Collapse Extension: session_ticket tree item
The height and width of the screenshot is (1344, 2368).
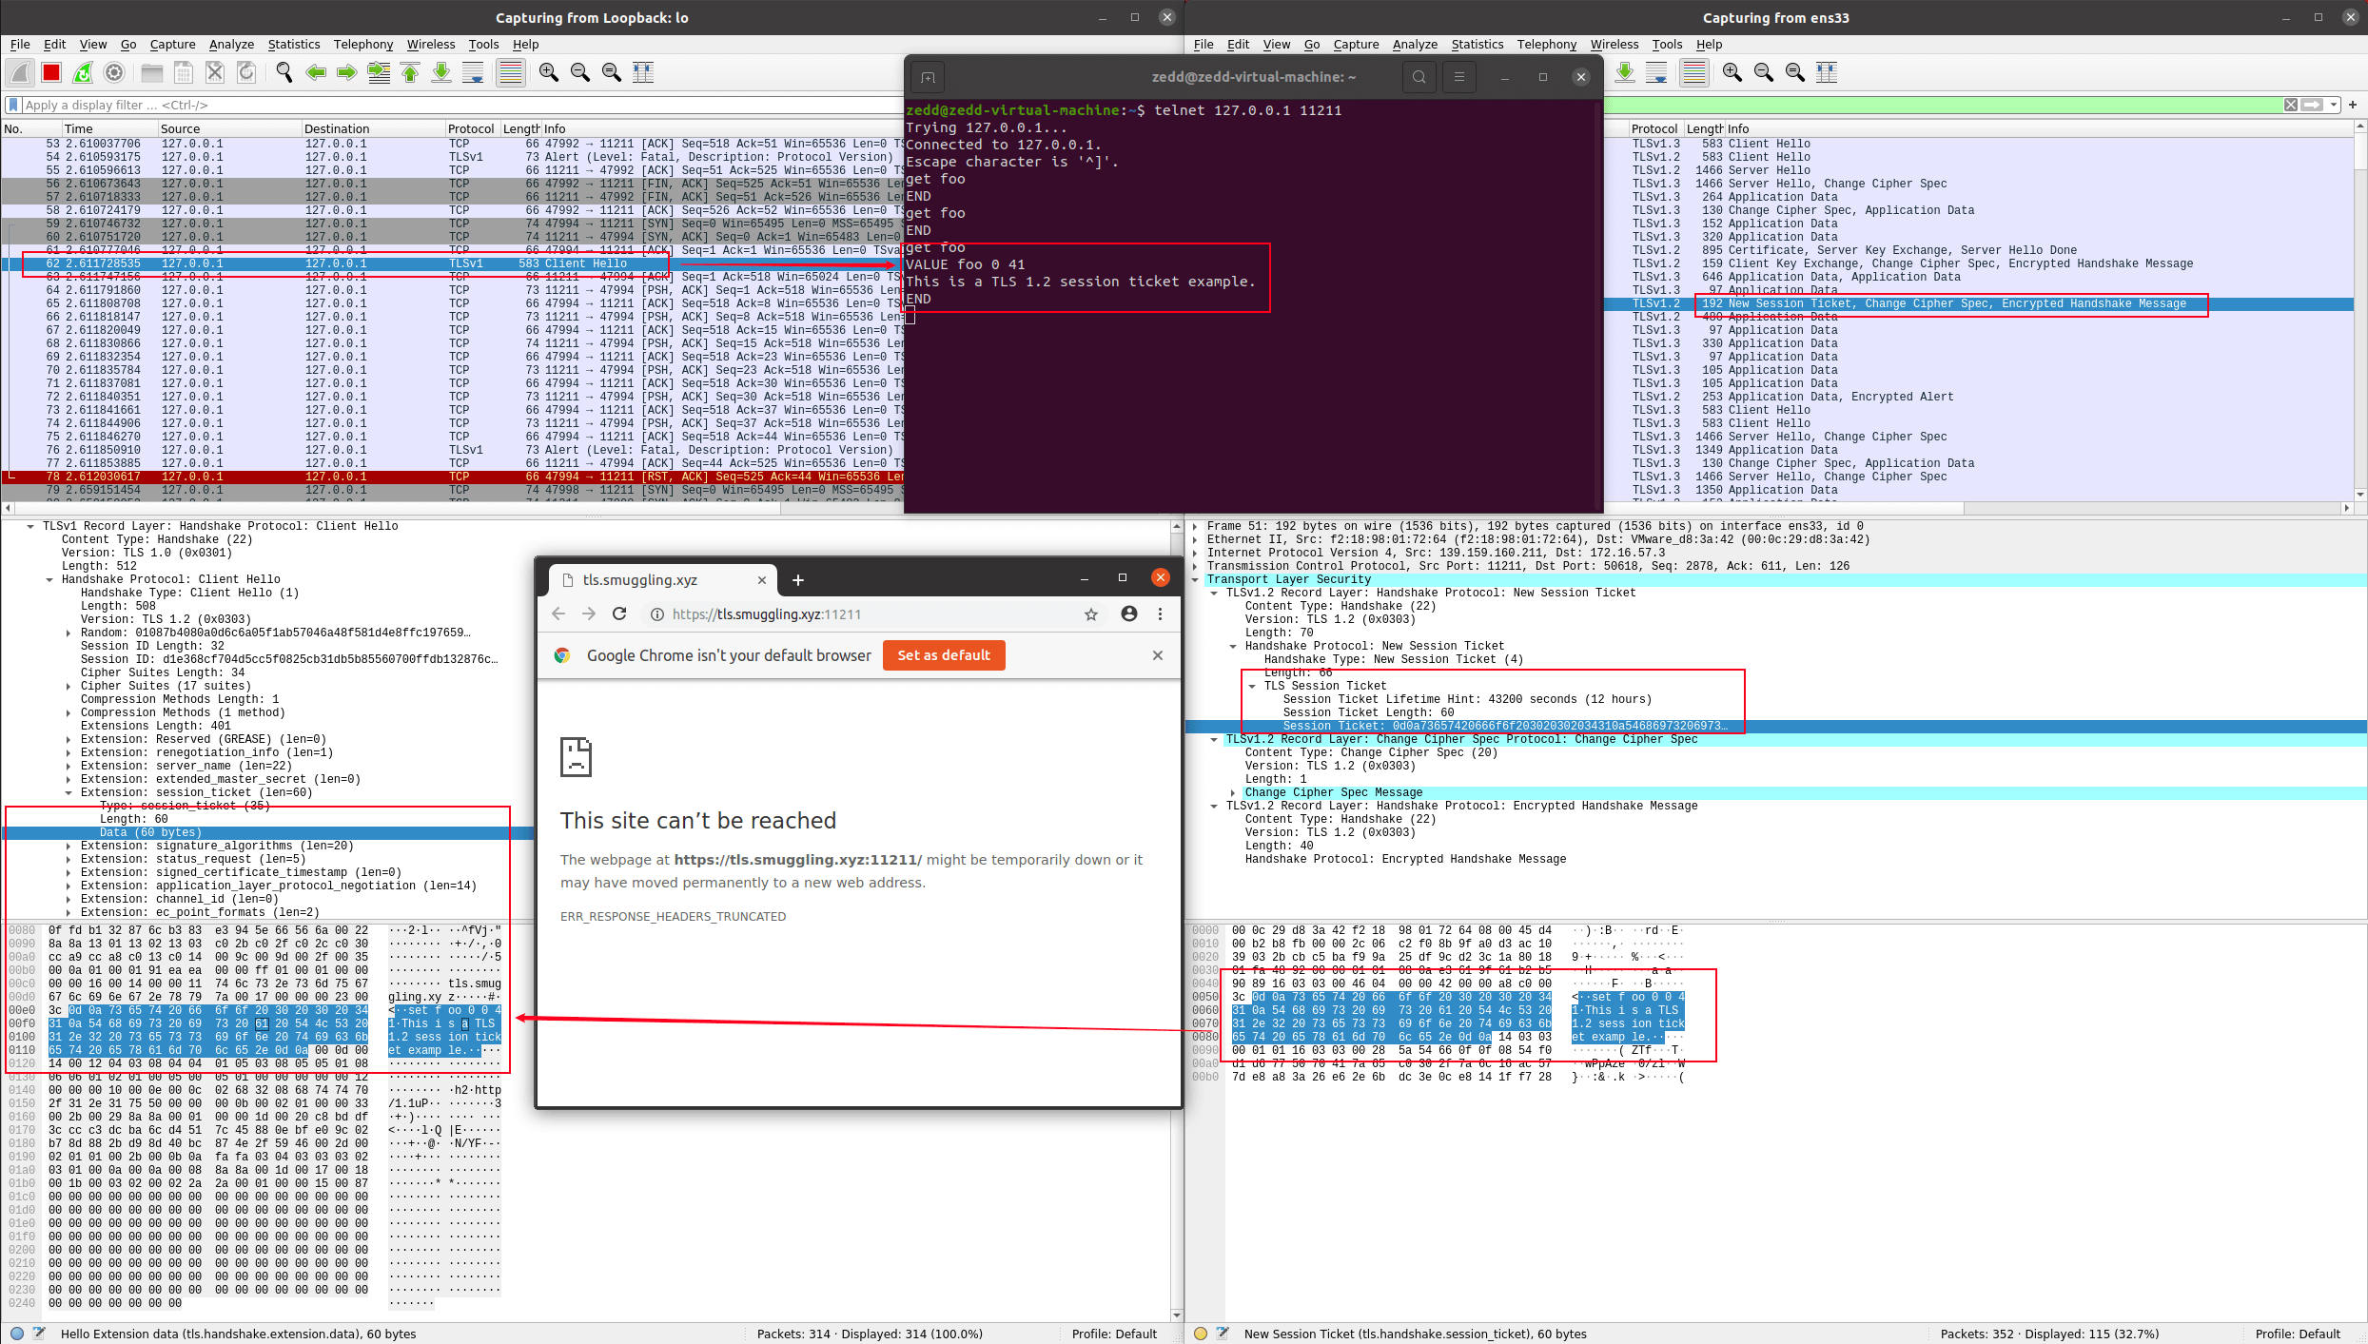(68, 792)
